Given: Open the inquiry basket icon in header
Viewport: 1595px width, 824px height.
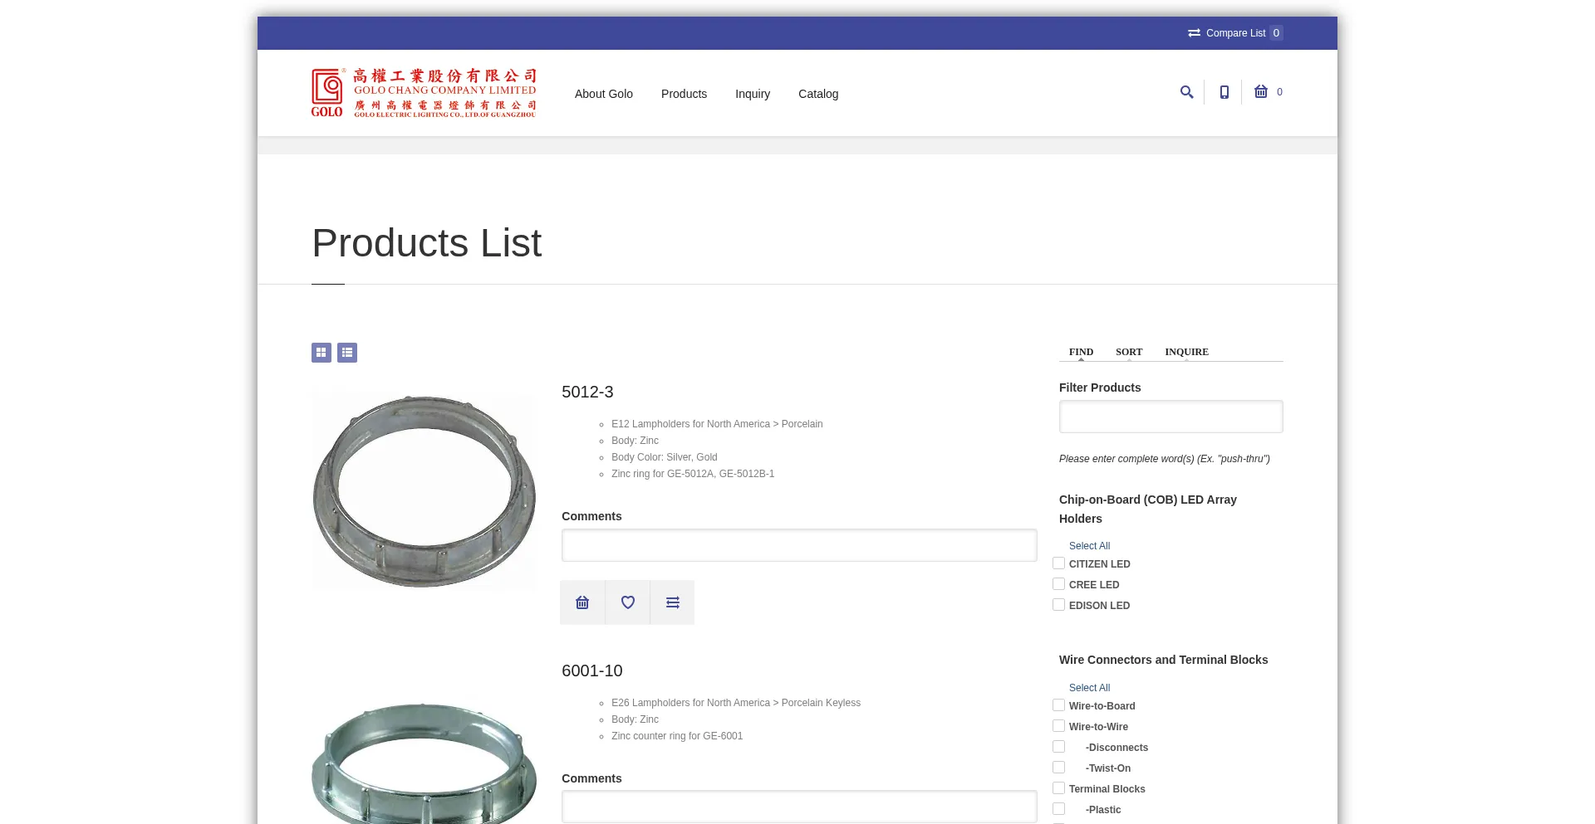Looking at the screenshot, I should [1261, 91].
